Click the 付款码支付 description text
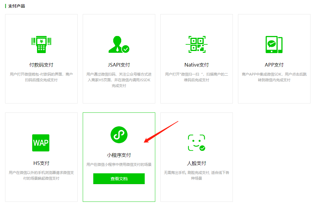The height and width of the screenshot is (203, 315). click(x=42, y=77)
